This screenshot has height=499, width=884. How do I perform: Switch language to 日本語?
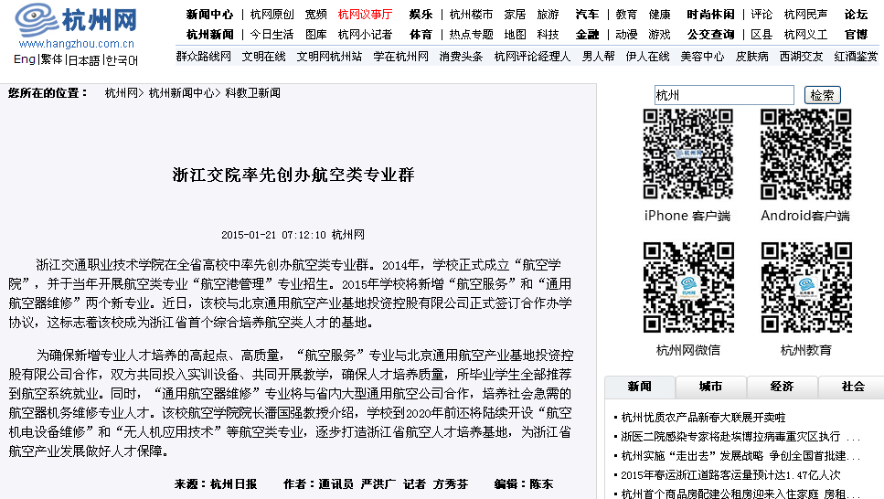pos(83,60)
